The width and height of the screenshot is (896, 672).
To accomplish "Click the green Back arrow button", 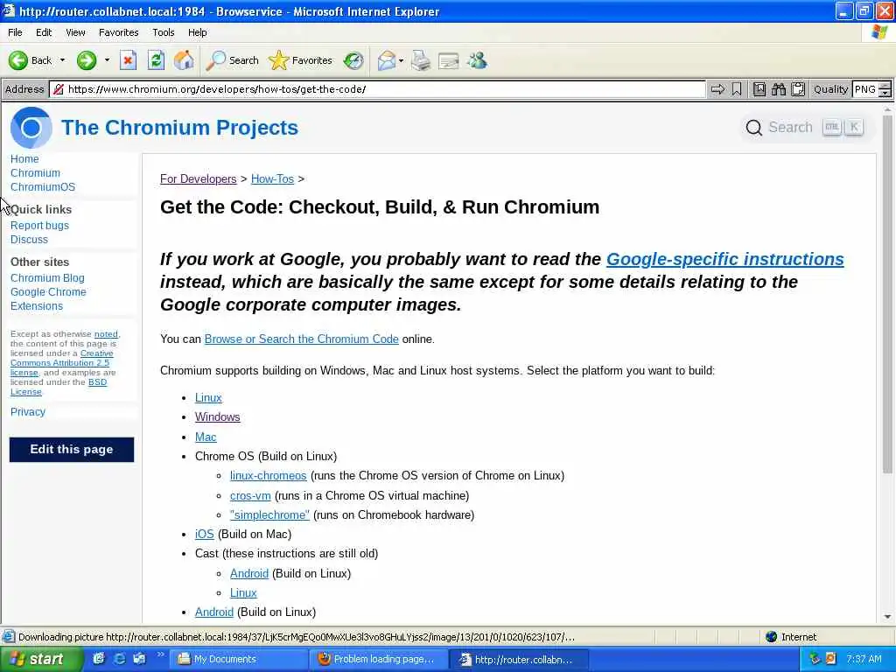I will click(x=18, y=60).
